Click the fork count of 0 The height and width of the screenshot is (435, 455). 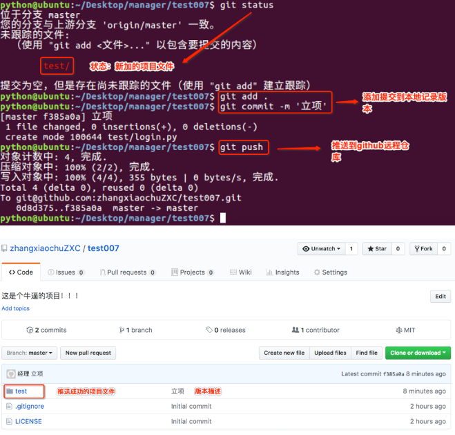(x=444, y=249)
